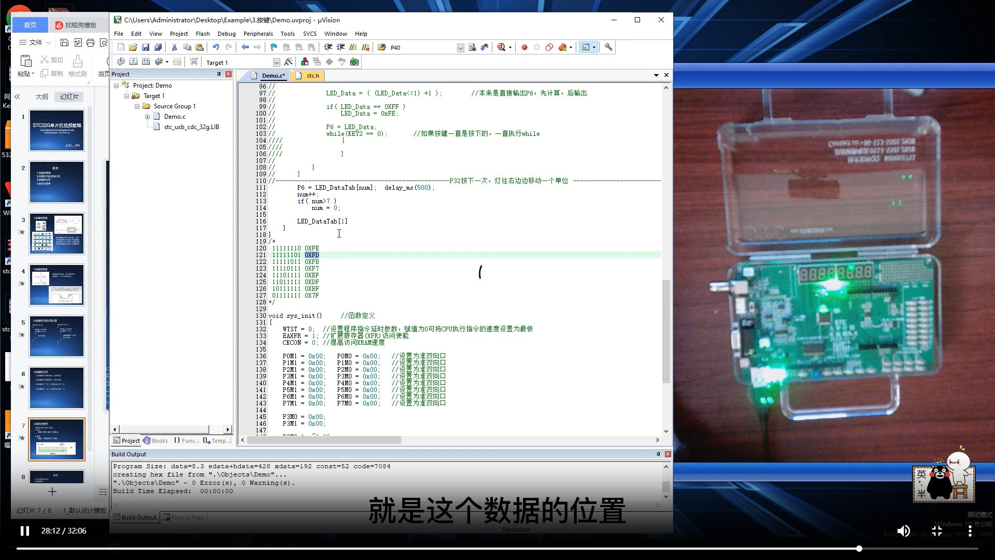Switch to the Books panel tab
Image resolution: width=995 pixels, height=560 pixels.
click(x=155, y=441)
